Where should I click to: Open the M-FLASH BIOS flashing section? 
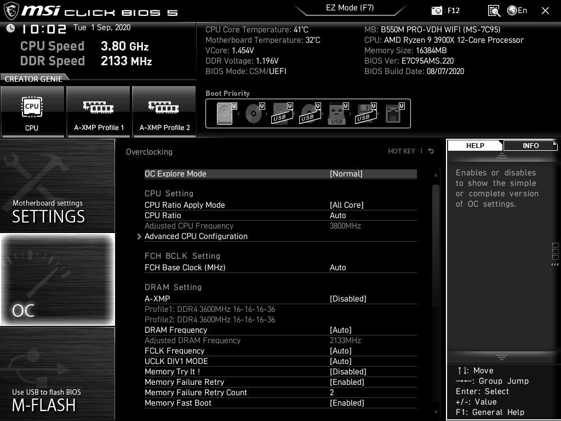pyautogui.click(x=58, y=374)
